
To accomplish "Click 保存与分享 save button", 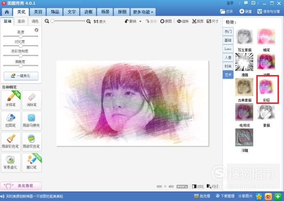I will pyautogui.click(x=268, y=11).
